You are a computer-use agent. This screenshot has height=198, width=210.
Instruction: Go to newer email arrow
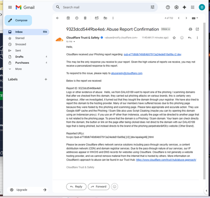[178, 18]
